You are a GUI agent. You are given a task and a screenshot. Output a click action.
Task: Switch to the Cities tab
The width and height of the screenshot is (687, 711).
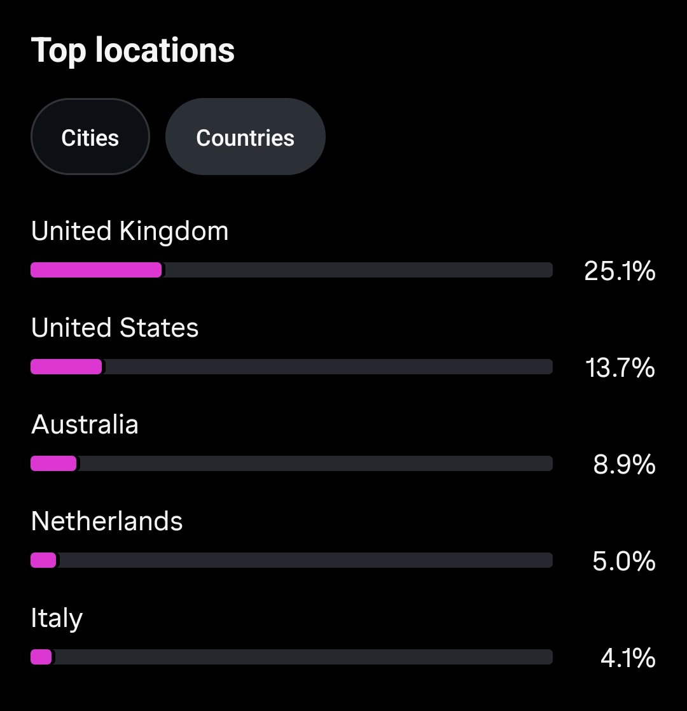point(90,137)
